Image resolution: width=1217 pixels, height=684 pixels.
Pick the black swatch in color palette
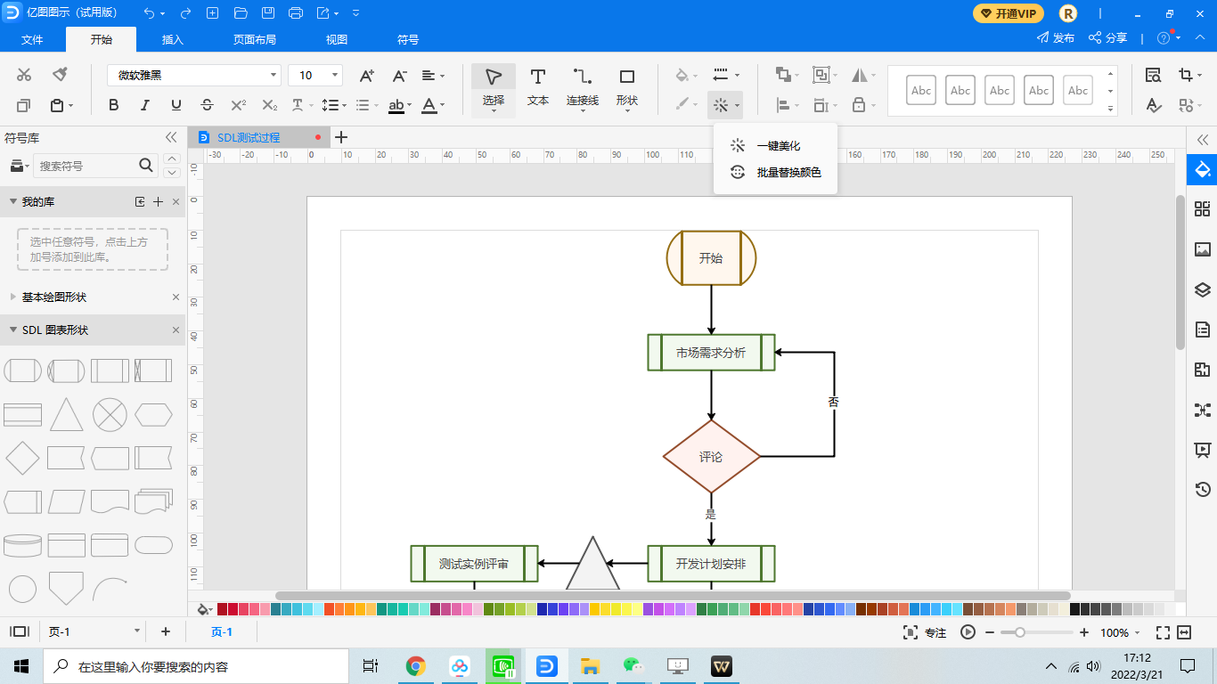[1074, 609]
